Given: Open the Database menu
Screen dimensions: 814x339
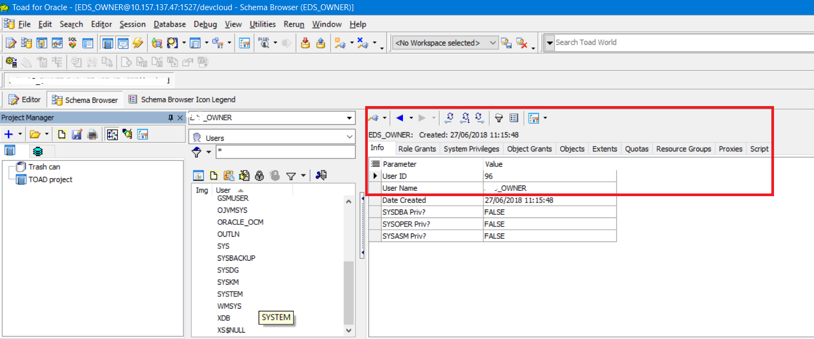Looking at the screenshot, I should click(170, 24).
